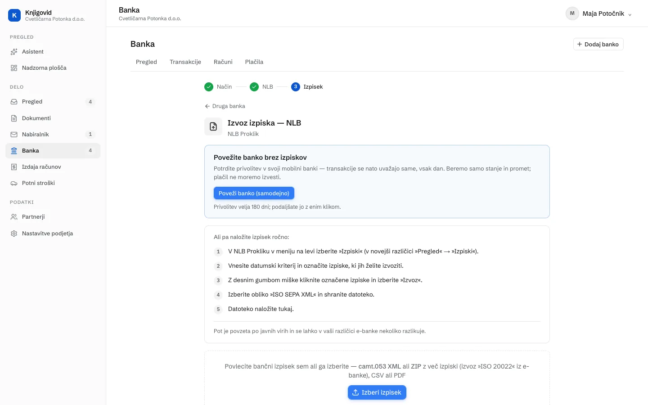648x405 pixels.
Task: Click the Pregled inbox icon in sidebar
Action: [x=14, y=102]
